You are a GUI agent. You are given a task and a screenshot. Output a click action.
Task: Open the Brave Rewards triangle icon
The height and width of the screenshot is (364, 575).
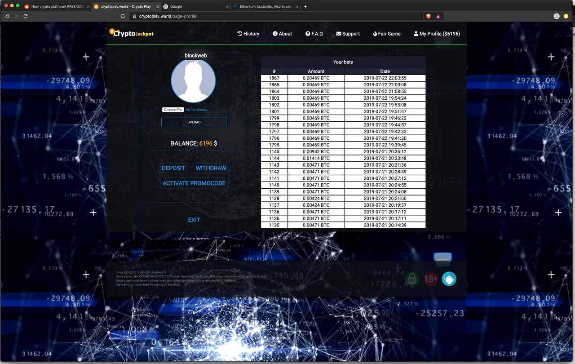(438, 16)
